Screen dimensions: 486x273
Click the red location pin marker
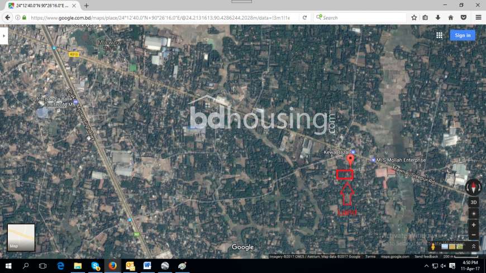pos(350,160)
